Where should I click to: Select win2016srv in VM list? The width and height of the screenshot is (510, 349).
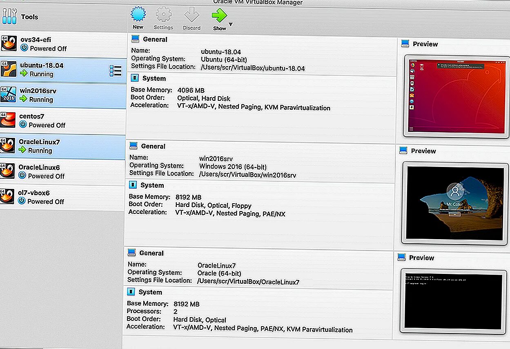coord(63,96)
